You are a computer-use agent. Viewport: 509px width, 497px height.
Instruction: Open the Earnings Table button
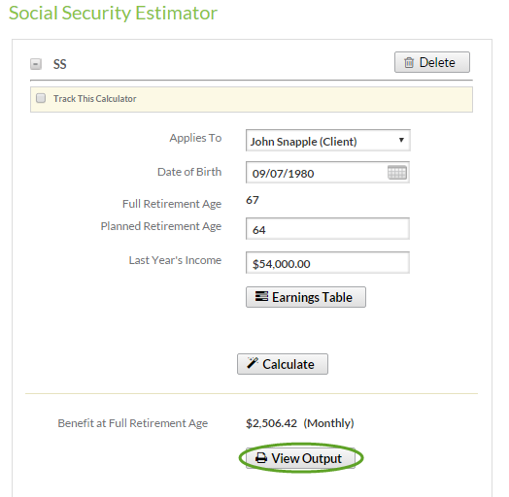[306, 297]
